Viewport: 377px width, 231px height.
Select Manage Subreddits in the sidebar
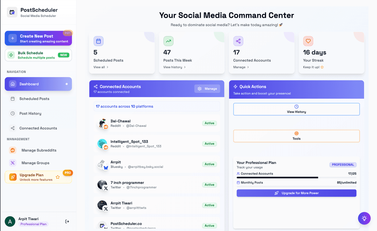click(39, 151)
